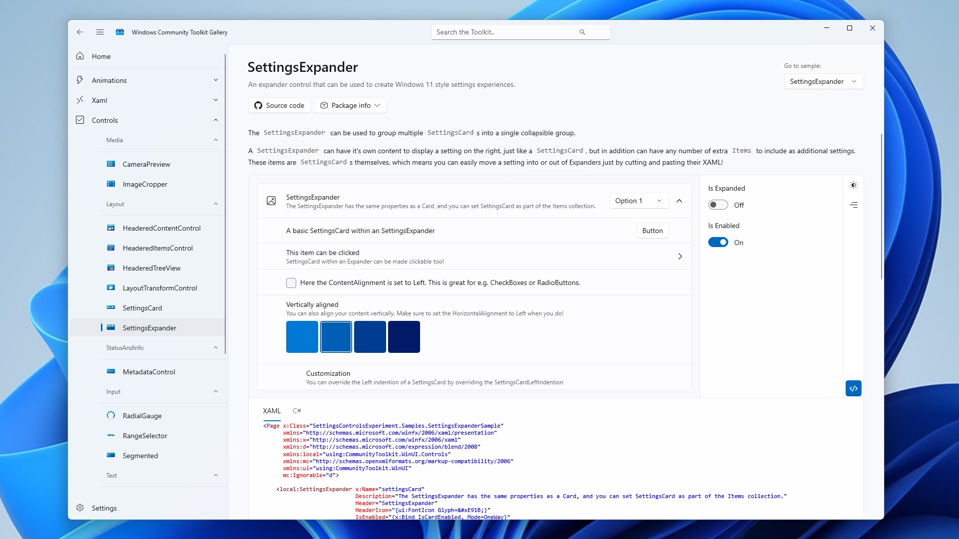Click the back arrow icon
This screenshot has height=539, width=959.
(x=80, y=32)
